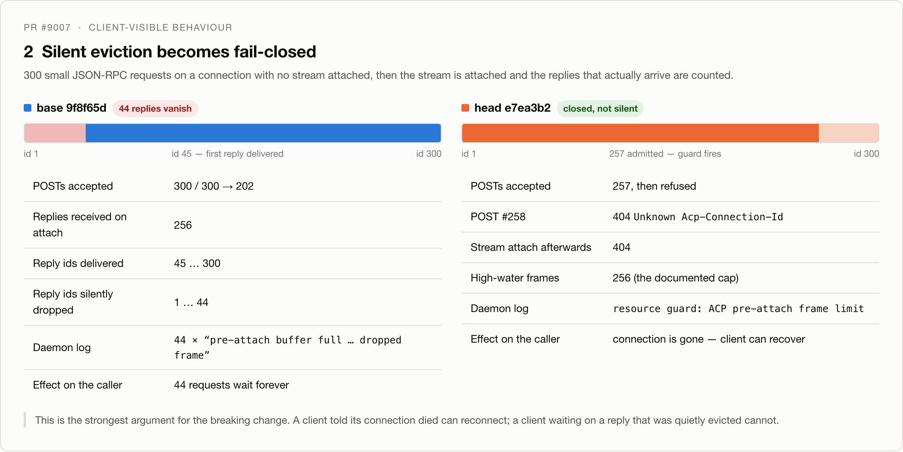This screenshot has width=903, height=452.
Task: Click the 'head e7ea3b2' commit label
Action: 512,108
